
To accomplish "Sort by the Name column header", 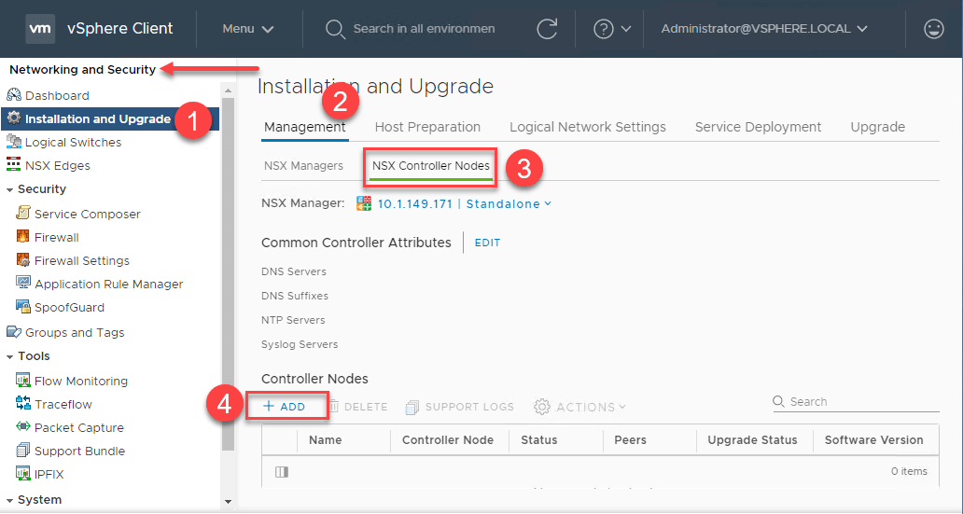I will 326,439.
